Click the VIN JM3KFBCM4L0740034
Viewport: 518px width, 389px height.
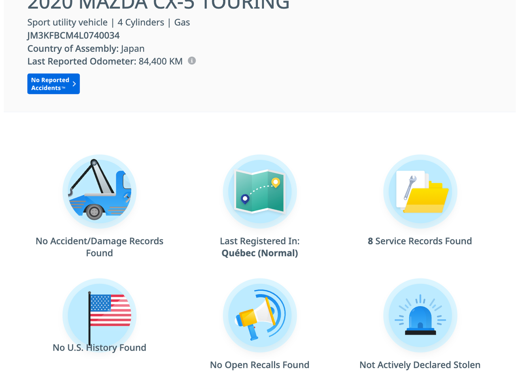(x=74, y=36)
